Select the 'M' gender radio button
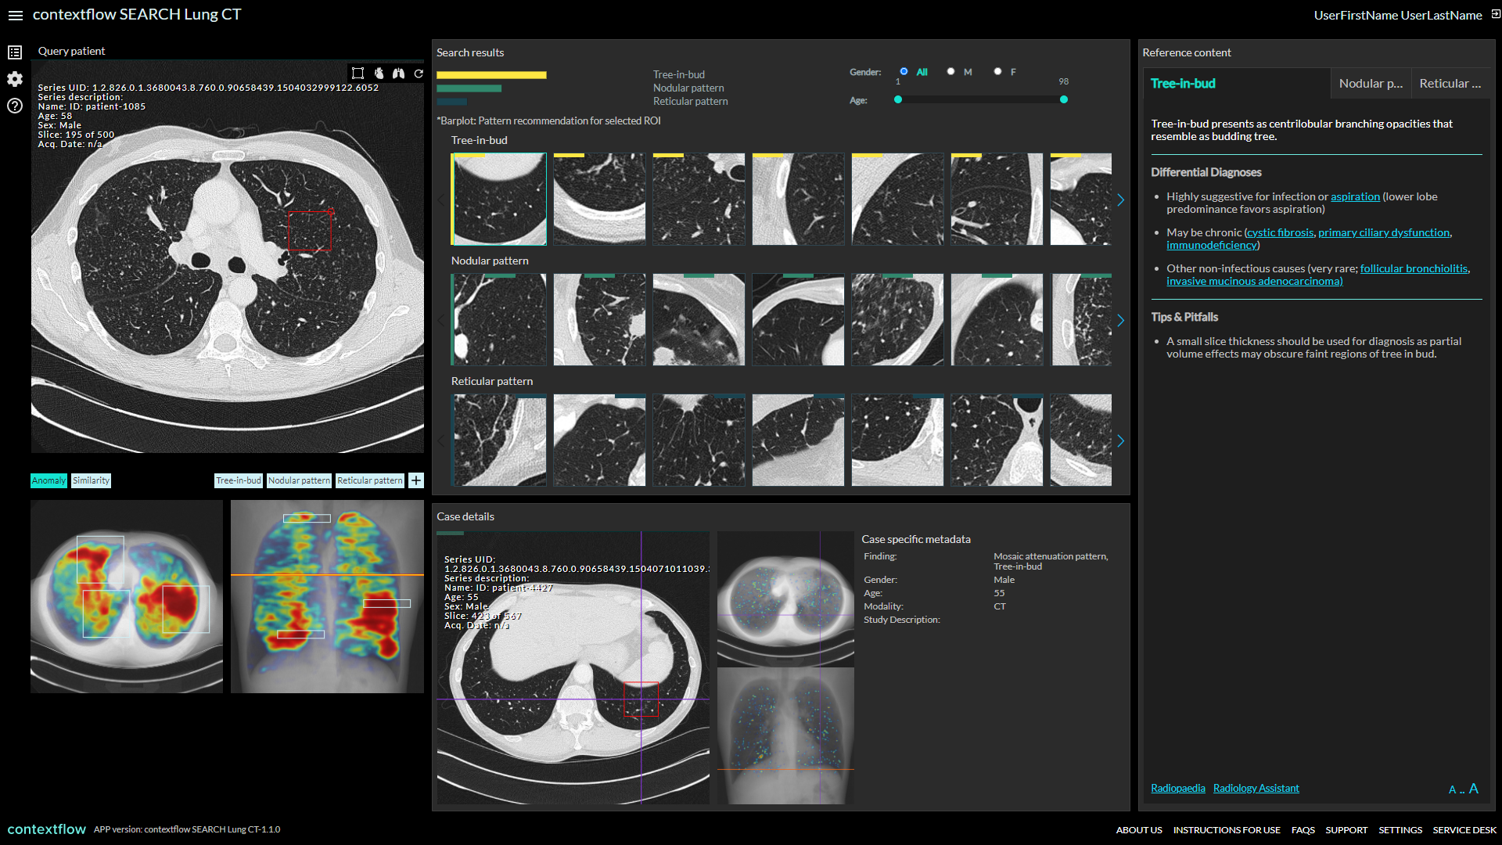1502x845 pixels. click(950, 71)
